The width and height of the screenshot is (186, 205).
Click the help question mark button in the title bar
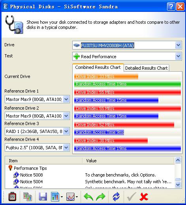point(171,6)
